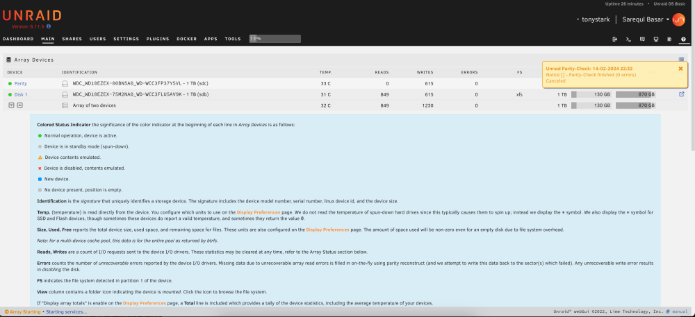Open the Sarequl Basar account dropdown
This screenshot has height=317, width=695.
point(646,19)
